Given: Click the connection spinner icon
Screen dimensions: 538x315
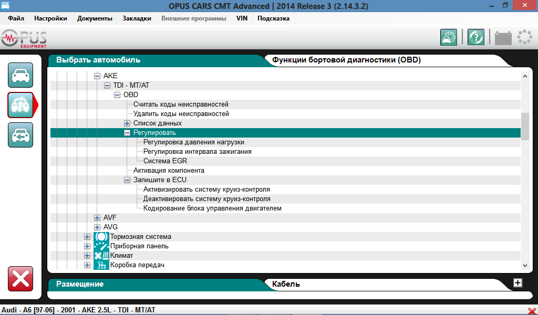Looking at the screenshot, I should click(525, 37).
